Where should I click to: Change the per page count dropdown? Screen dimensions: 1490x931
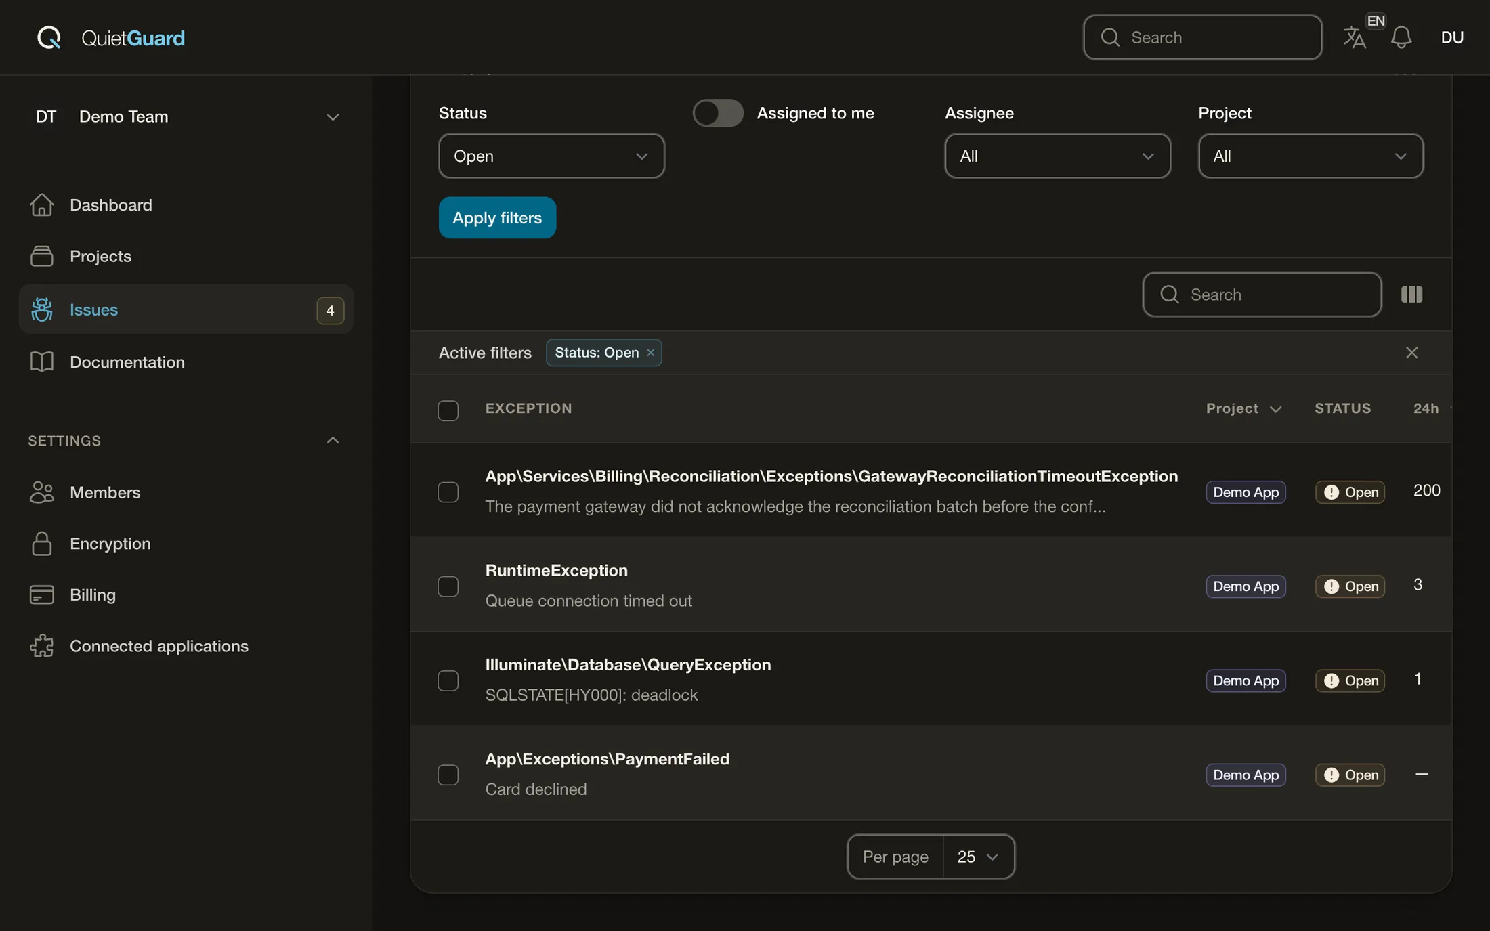[978, 857]
